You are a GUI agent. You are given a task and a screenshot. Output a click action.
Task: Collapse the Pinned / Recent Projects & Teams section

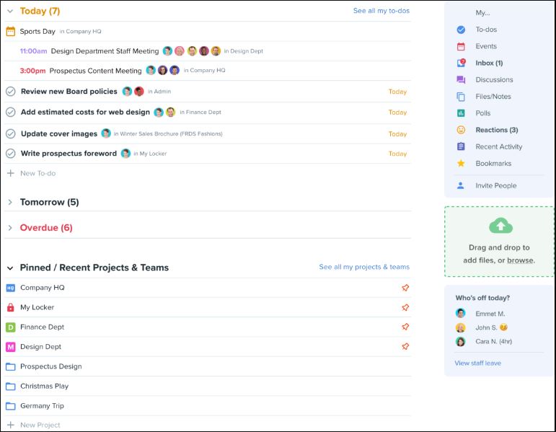10,268
